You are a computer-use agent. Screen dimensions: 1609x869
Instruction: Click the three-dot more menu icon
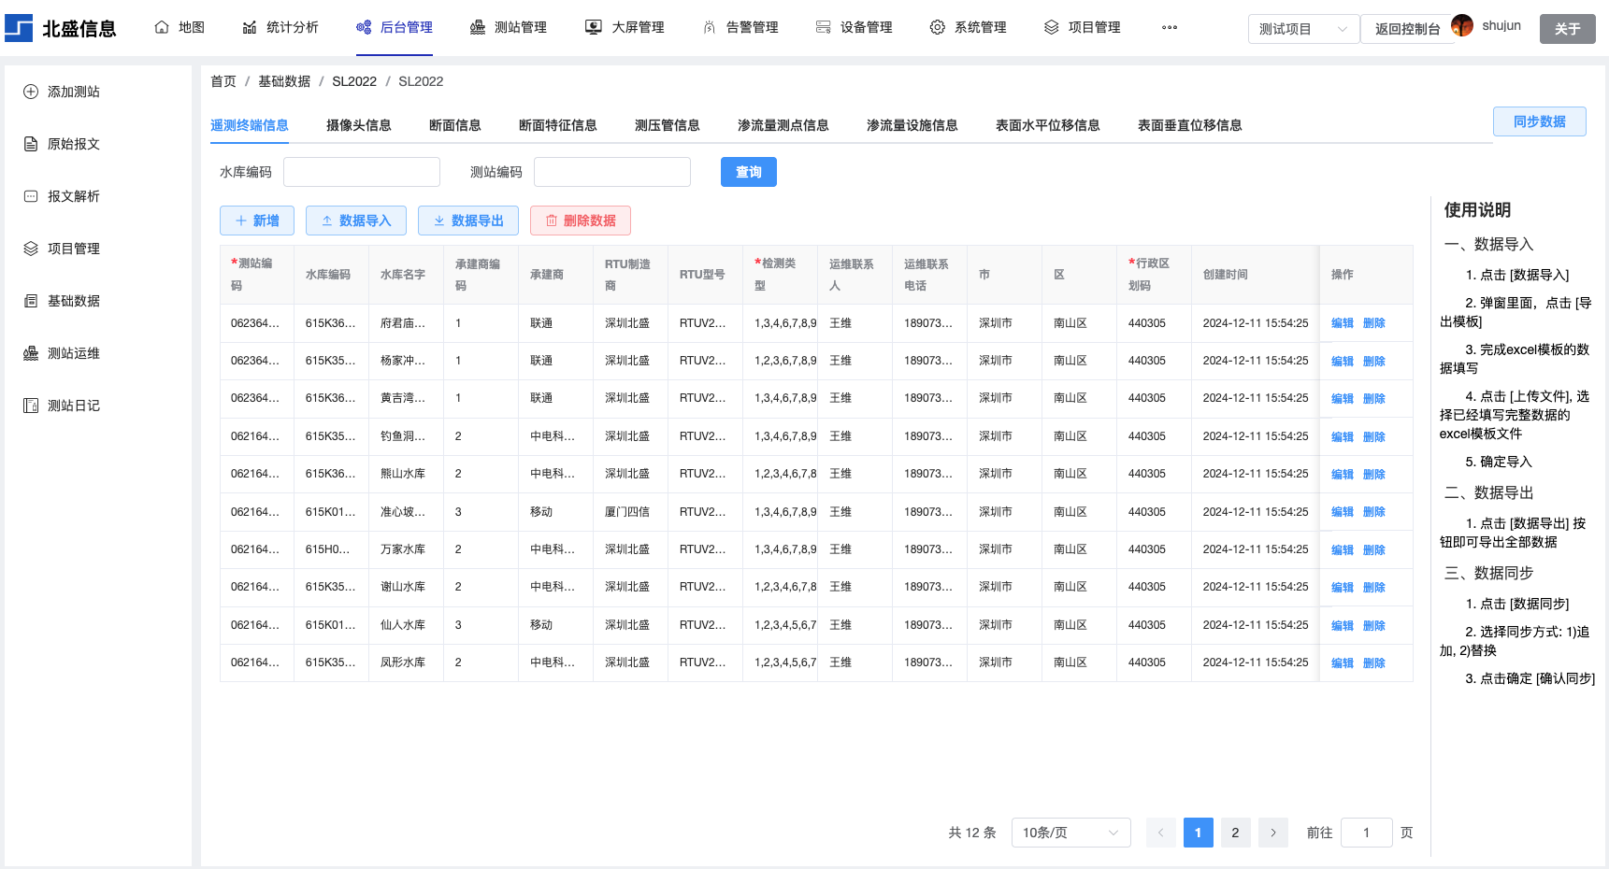(1169, 28)
